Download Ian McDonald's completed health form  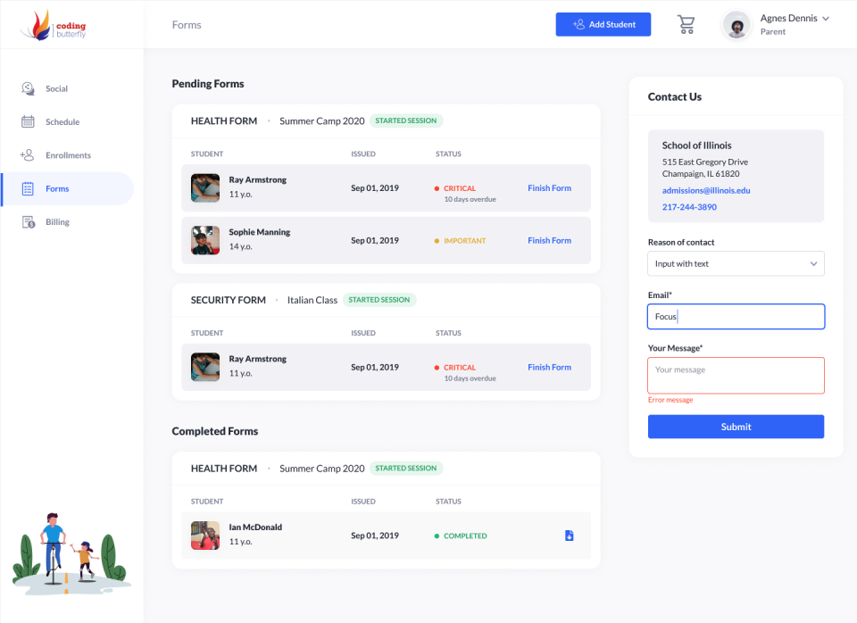point(569,536)
